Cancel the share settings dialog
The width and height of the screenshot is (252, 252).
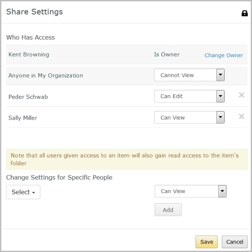[234, 242]
